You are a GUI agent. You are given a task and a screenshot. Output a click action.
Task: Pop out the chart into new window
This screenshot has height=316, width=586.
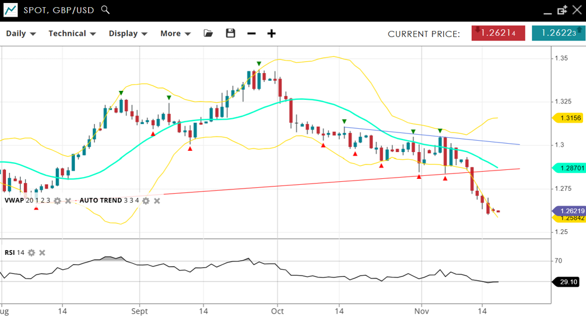click(x=562, y=10)
